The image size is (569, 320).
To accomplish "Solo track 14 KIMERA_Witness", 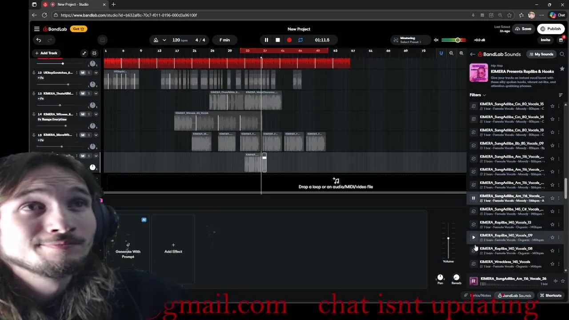I will pos(88,114).
